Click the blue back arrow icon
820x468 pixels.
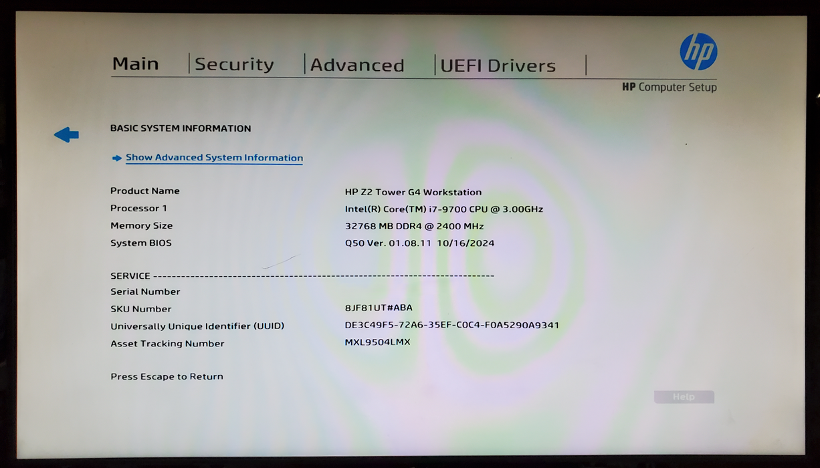tap(66, 135)
